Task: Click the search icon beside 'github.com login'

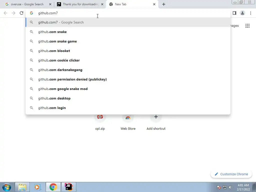Action: pyautogui.click(x=31, y=108)
